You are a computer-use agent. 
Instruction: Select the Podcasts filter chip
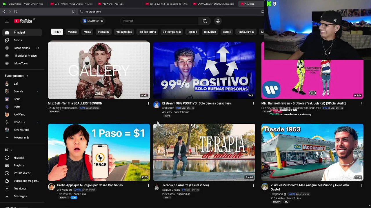pos(103,32)
